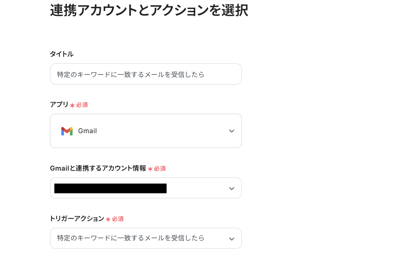403x257 pixels.
Task: Click blank space inside the アプリ selector box
Action: pyautogui.click(x=162, y=131)
